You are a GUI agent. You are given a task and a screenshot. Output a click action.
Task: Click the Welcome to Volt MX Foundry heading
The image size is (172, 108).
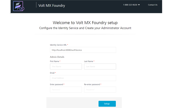click(85, 23)
